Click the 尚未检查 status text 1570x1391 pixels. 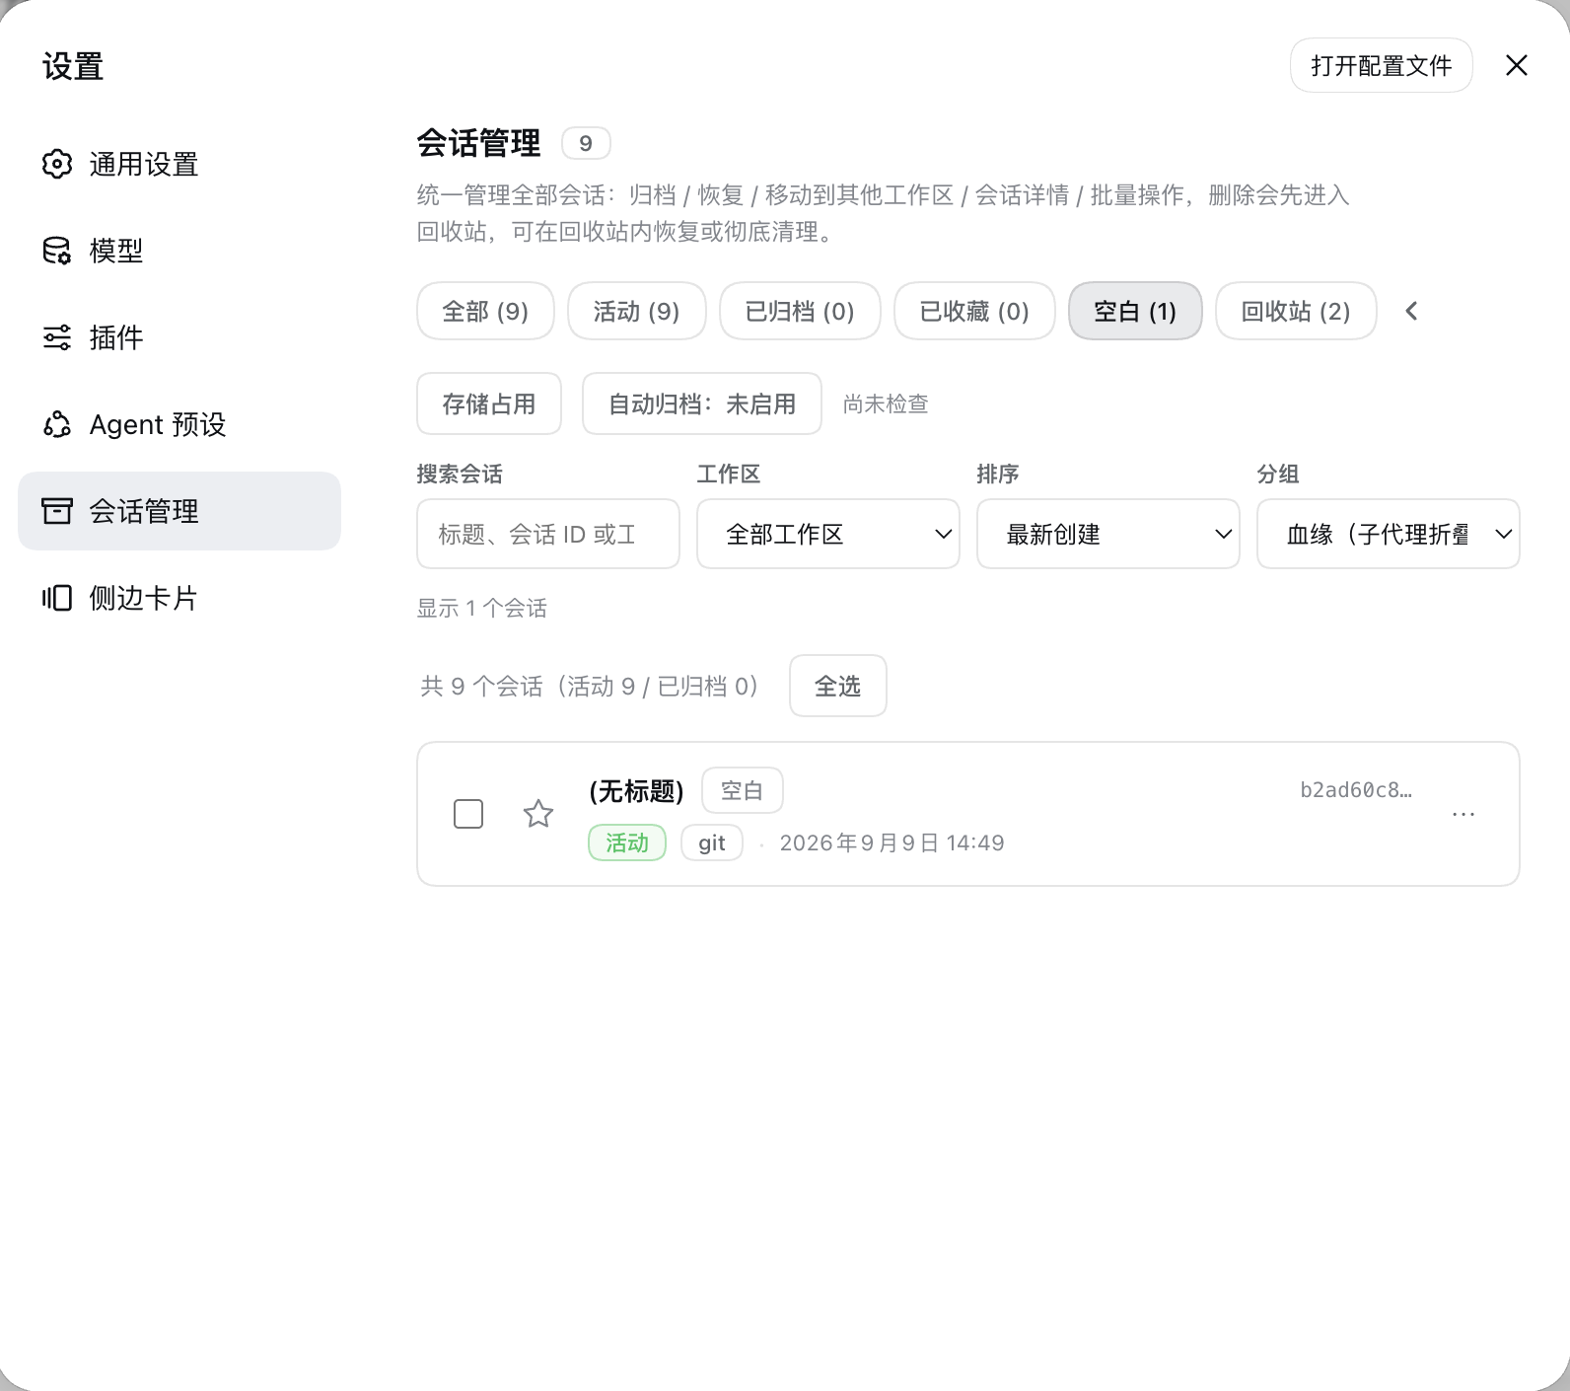[x=886, y=403]
